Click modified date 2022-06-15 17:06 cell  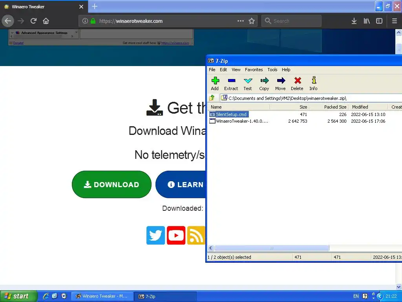368,121
